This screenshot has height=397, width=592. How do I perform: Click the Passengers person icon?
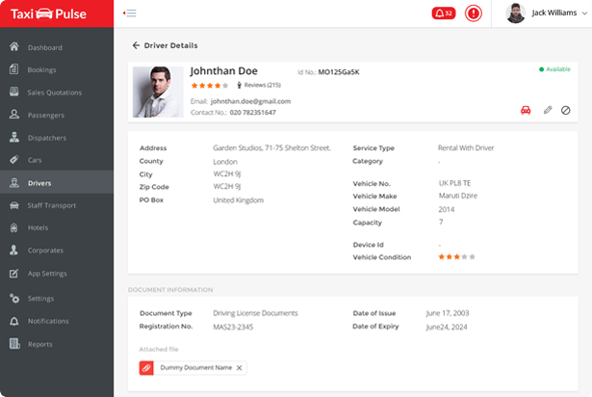click(14, 114)
